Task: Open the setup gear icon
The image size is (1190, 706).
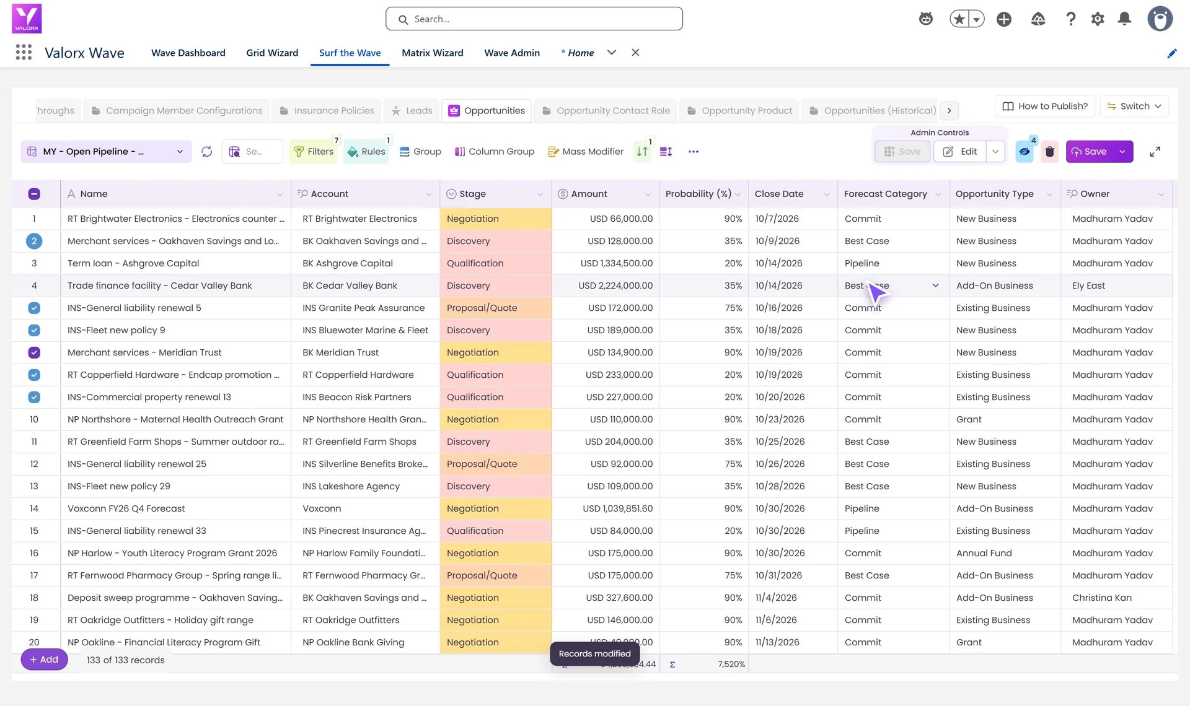Action: point(1098,19)
